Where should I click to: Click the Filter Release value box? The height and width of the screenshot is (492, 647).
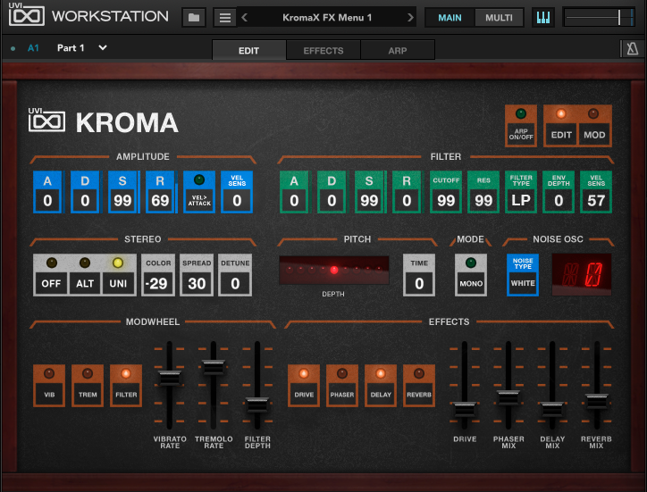[x=407, y=200]
